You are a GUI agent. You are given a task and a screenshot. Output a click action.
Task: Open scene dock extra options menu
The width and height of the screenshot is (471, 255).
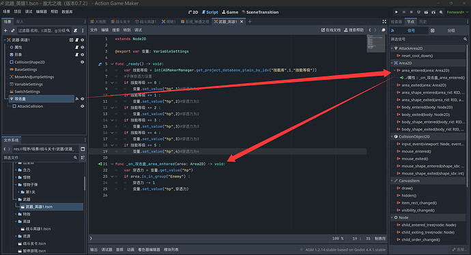click(83, 30)
